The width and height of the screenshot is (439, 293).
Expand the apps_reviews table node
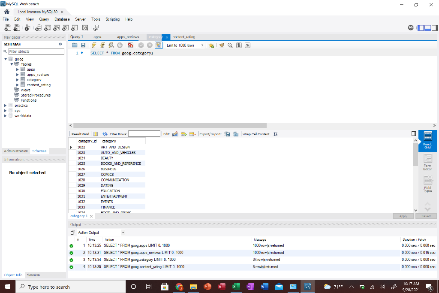17,75
